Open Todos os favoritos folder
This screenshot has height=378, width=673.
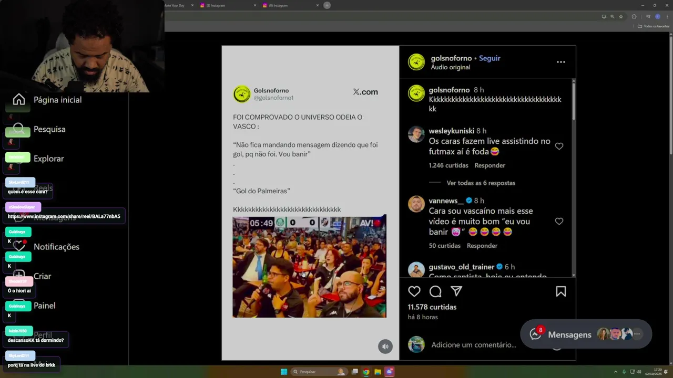click(x=654, y=26)
